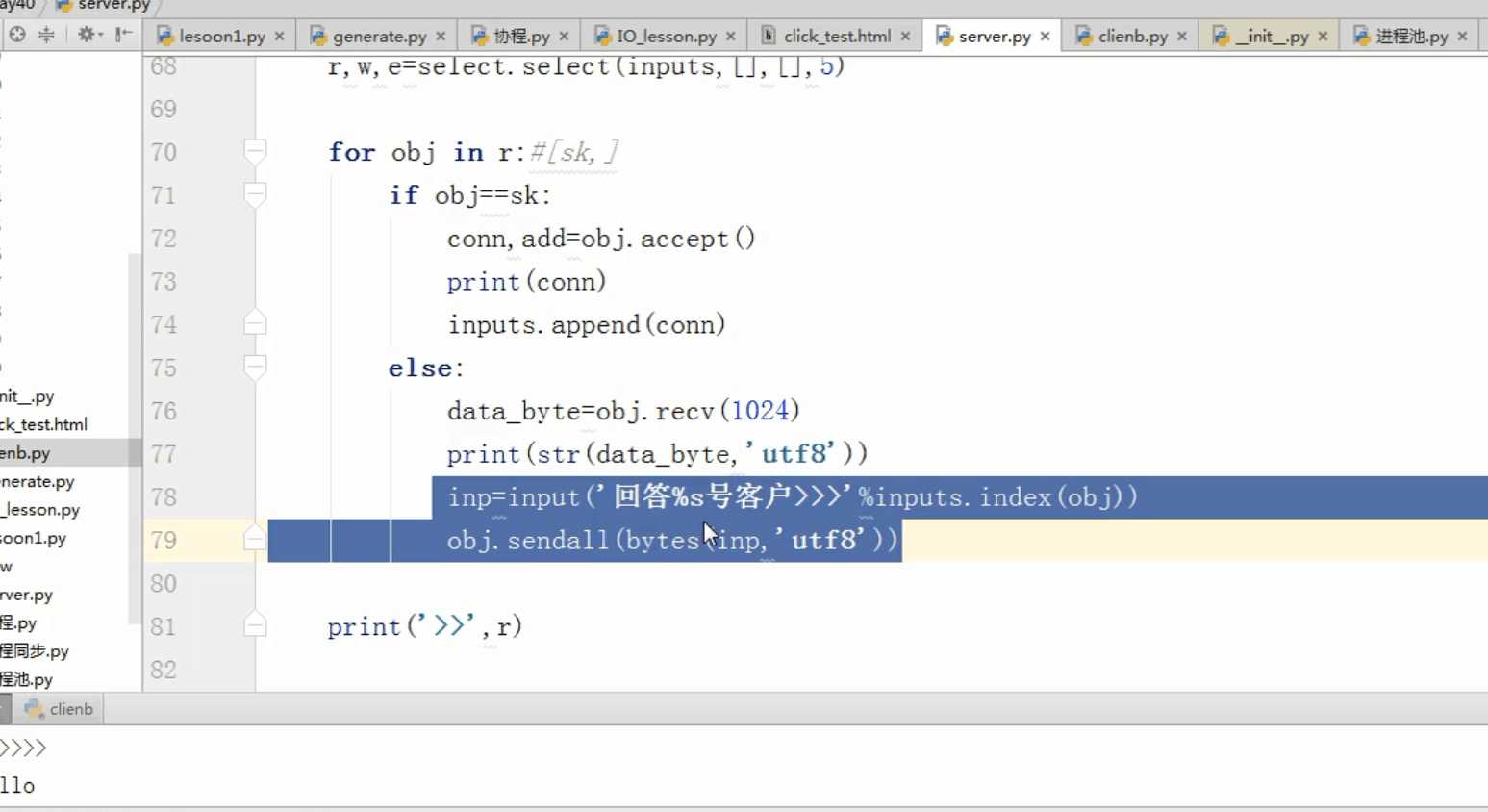Close the 协程.py tab

tap(564, 36)
